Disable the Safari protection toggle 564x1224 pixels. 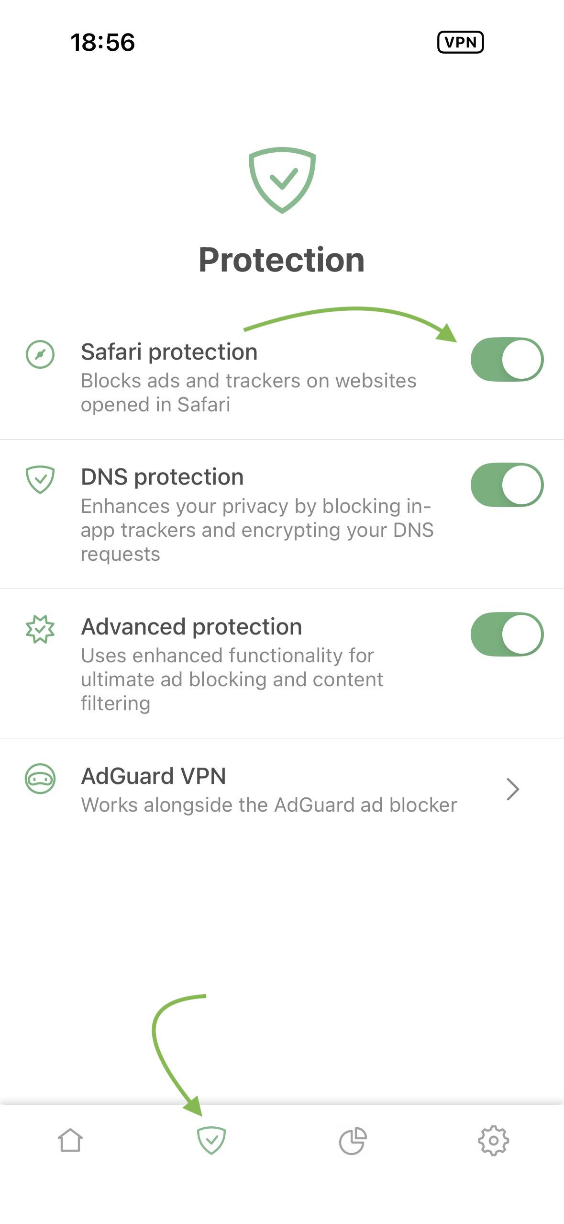coord(507,359)
